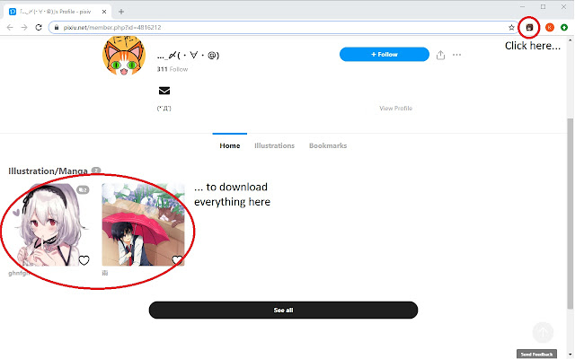Screen dimensions: 575x359
Task: Focus the pixiv.net address bar
Action: tap(282, 28)
